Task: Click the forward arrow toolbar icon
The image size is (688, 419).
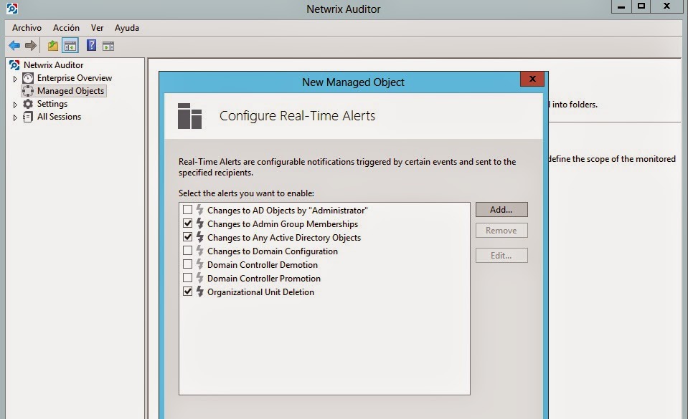Action: pyautogui.click(x=31, y=46)
